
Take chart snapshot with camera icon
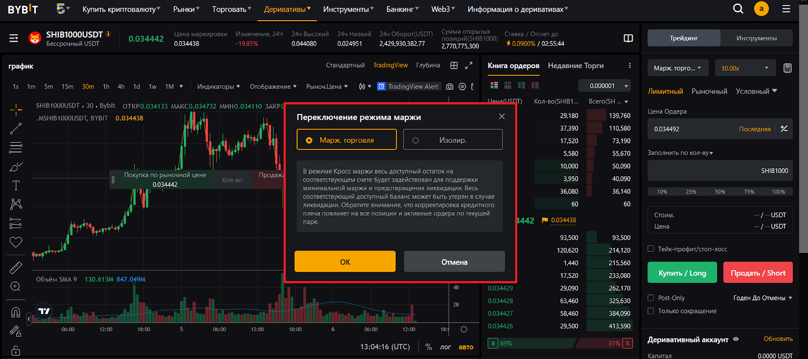(x=449, y=86)
